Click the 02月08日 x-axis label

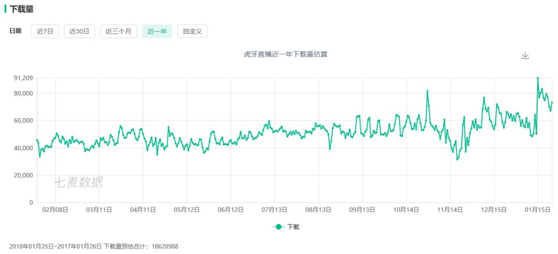pos(55,210)
